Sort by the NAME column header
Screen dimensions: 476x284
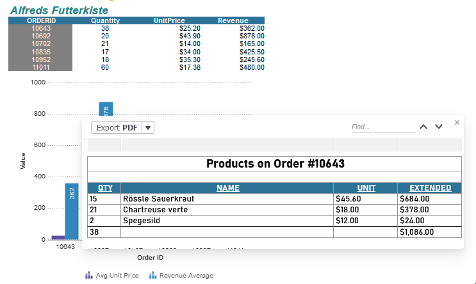[x=227, y=188]
